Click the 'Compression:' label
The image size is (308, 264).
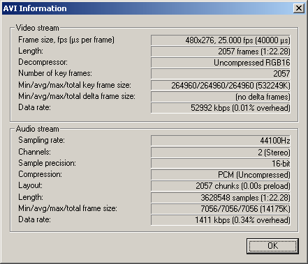point(40,174)
